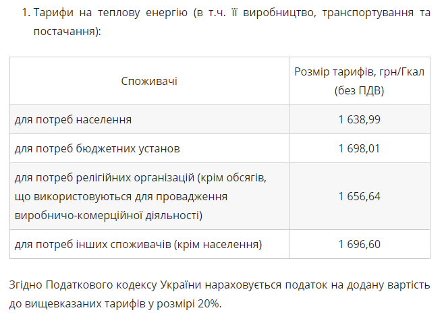Select the 'для потреб бюджетних установ' row label

[97, 148]
